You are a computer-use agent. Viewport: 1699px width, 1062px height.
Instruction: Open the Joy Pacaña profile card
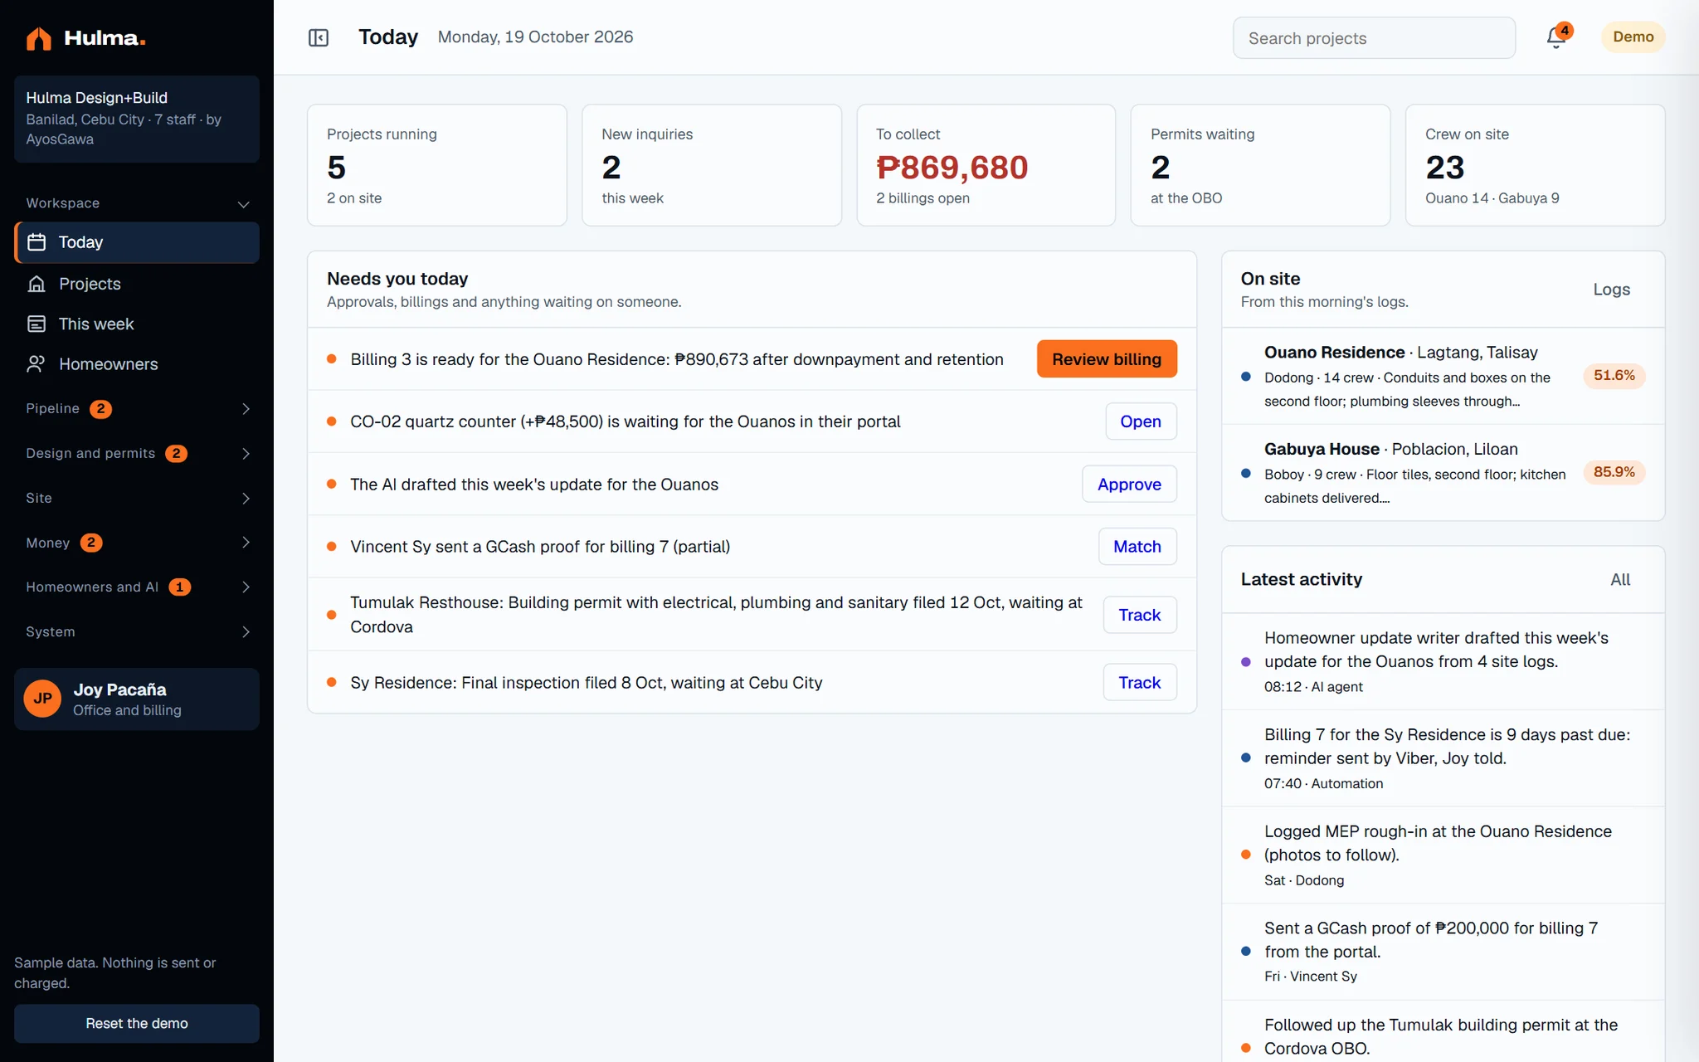coord(137,699)
